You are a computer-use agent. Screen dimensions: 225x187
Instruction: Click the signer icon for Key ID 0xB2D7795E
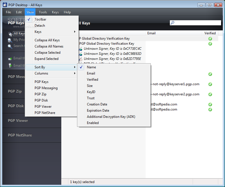coord(80,59)
